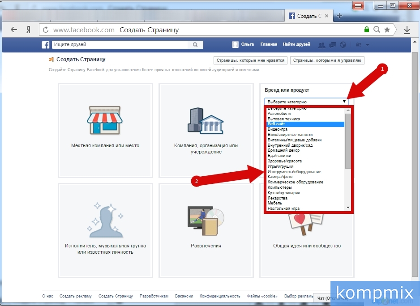Choose 'Вино/спиртные напитки' category
The width and height of the screenshot is (420, 306).
click(x=306, y=135)
